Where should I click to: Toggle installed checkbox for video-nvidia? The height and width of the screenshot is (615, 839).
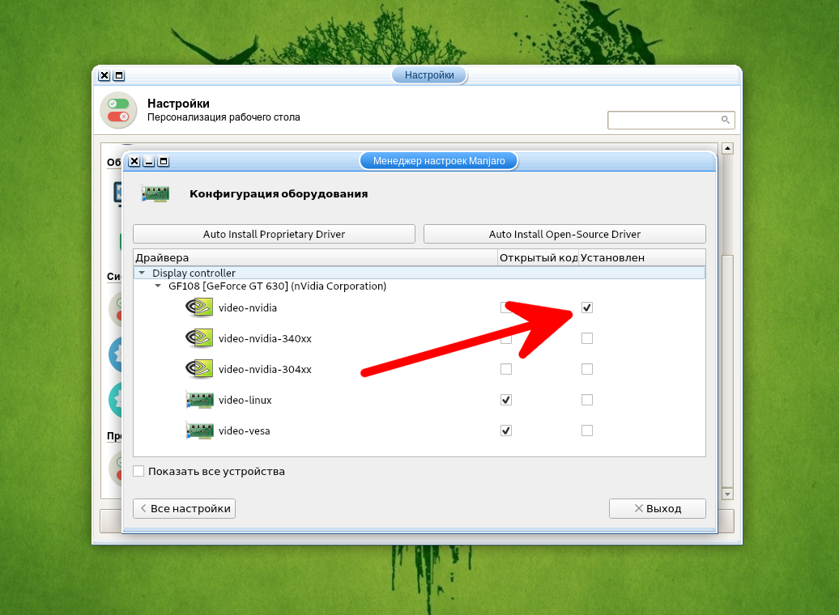587,307
